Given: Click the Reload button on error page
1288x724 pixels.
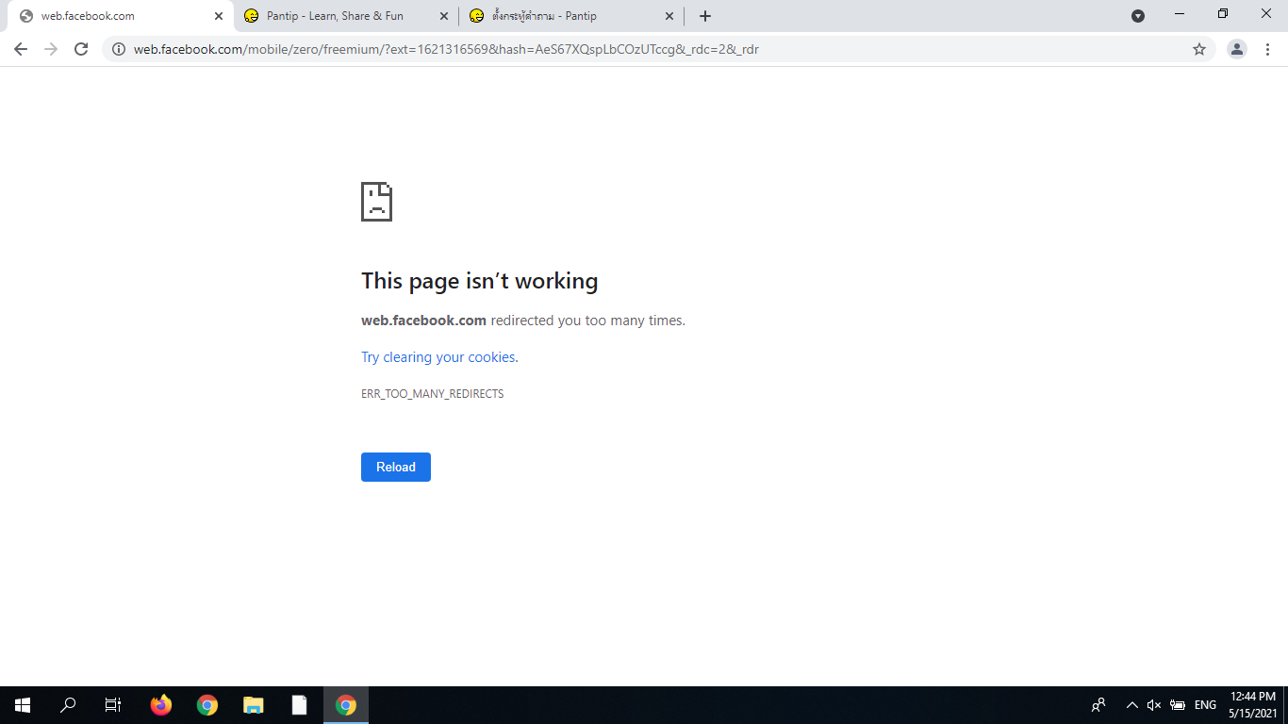Looking at the screenshot, I should [x=396, y=467].
